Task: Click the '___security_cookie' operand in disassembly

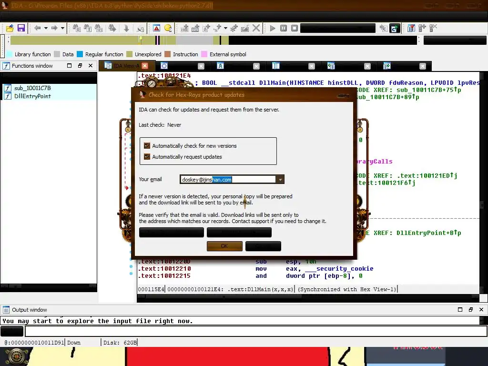Action: point(340,269)
